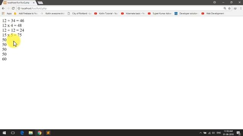Go back to the previous page
Screen dimensions: 243x136
[x=3, y=8]
